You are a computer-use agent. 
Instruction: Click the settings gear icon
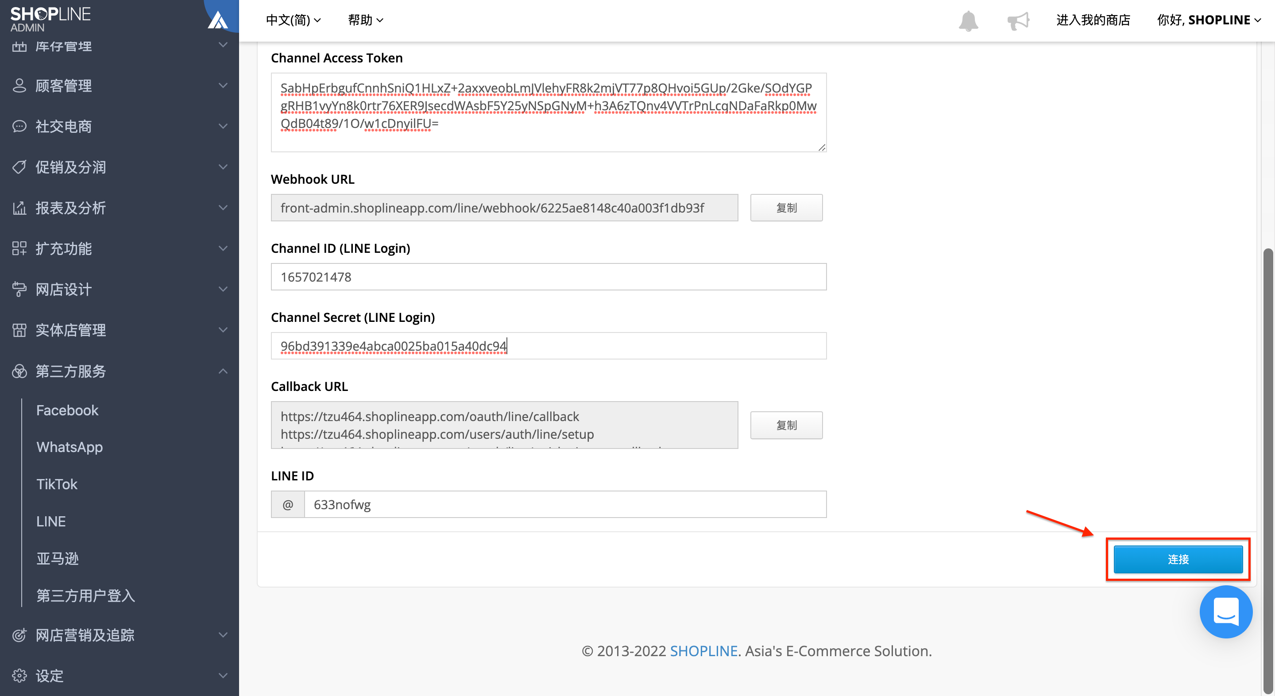[19, 676]
